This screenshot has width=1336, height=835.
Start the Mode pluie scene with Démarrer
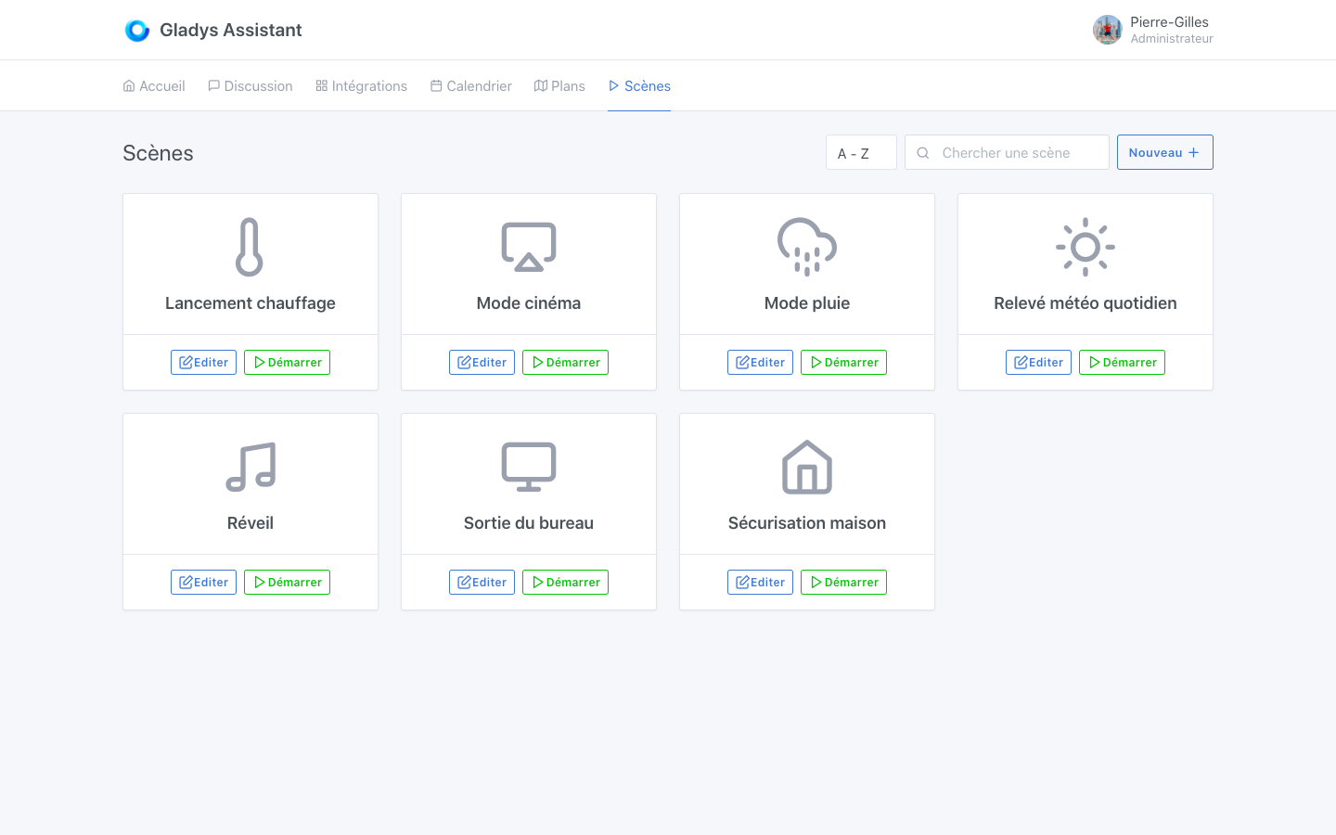[x=842, y=362]
